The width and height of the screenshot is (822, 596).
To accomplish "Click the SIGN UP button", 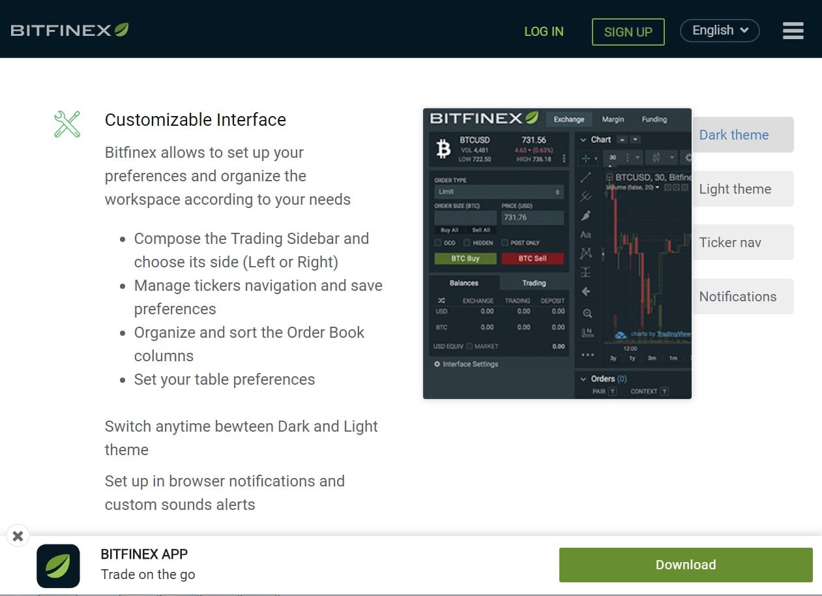I will tap(628, 32).
